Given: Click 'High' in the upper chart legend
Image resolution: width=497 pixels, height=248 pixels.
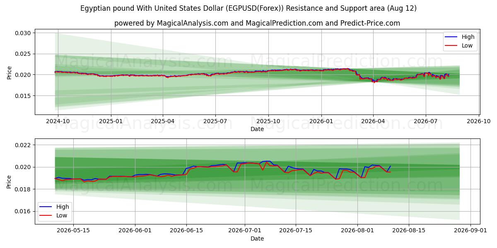Looking at the screenshot, I should 468,37.
